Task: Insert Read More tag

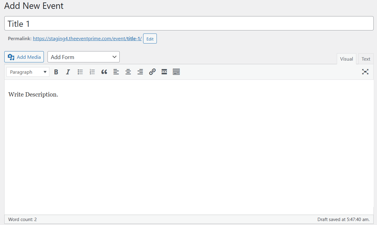Action: 164,72
